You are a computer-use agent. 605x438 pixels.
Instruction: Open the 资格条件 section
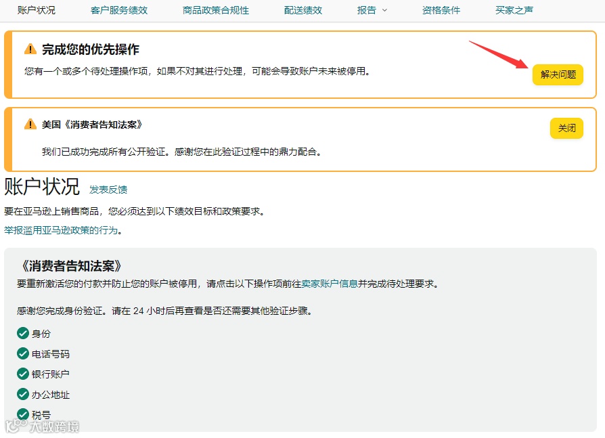(441, 10)
